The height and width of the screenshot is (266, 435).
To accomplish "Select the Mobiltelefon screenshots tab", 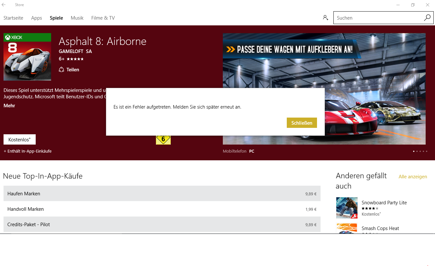I will point(234,151).
